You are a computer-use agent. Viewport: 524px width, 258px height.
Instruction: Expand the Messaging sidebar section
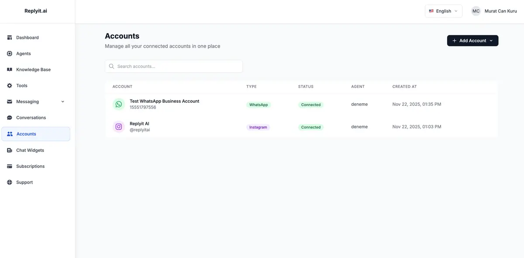[62, 101]
